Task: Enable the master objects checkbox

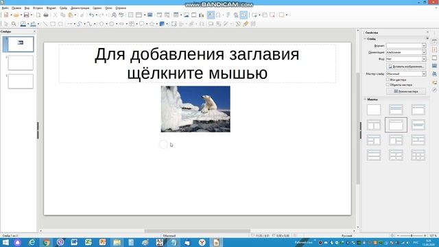Action: (x=388, y=84)
